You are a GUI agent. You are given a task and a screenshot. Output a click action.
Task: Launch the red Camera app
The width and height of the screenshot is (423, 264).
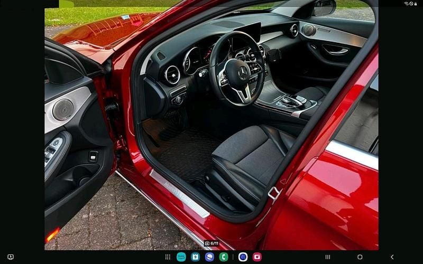coord(257,257)
